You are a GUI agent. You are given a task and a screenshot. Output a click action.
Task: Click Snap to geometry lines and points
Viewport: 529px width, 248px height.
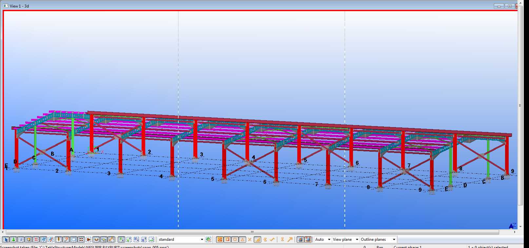pos(307,239)
